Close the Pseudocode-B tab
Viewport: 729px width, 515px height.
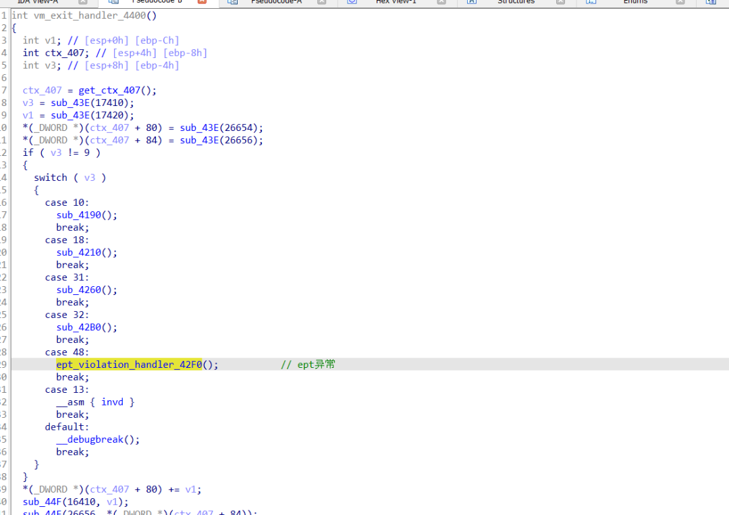tap(202, 1)
